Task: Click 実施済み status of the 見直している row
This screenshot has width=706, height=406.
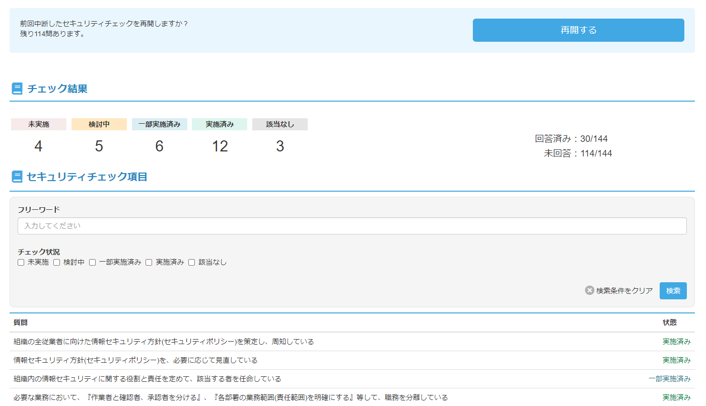Action: 677,360
